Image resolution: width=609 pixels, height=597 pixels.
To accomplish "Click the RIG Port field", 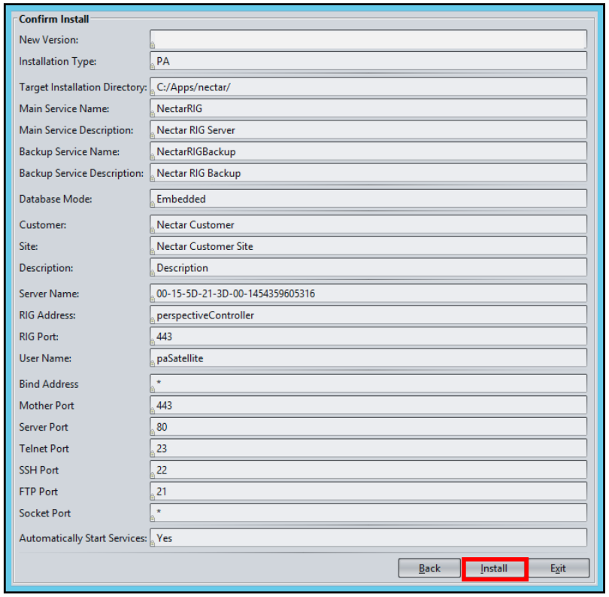I will (x=368, y=337).
